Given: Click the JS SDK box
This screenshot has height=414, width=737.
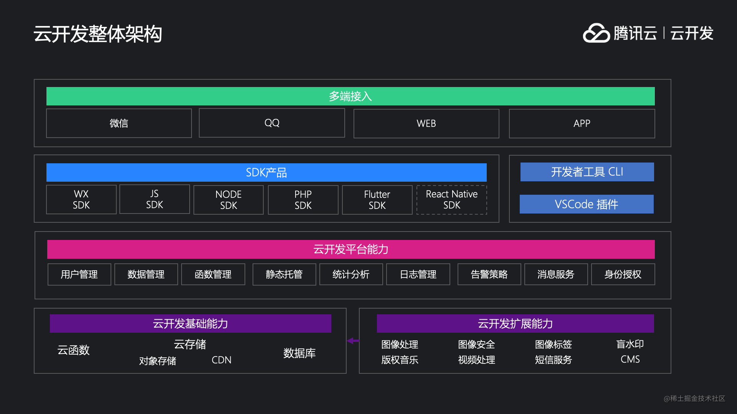Looking at the screenshot, I should tap(155, 199).
